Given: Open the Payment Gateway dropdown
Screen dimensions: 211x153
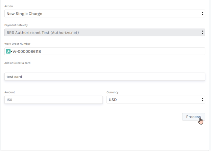Looking at the screenshot, I should pyautogui.click(x=101, y=32).
